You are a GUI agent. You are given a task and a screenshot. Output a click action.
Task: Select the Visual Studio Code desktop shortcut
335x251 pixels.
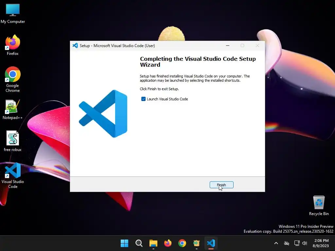[13, 176]
